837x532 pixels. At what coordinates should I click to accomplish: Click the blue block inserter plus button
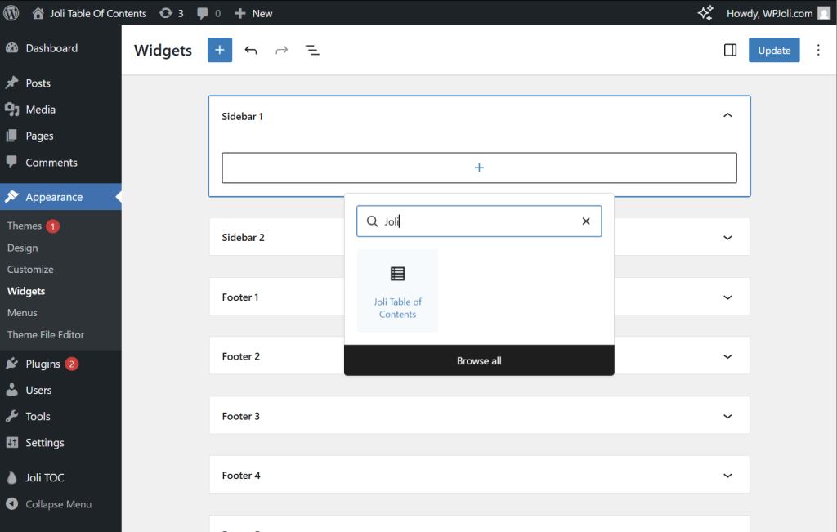(x=219, y=51)
